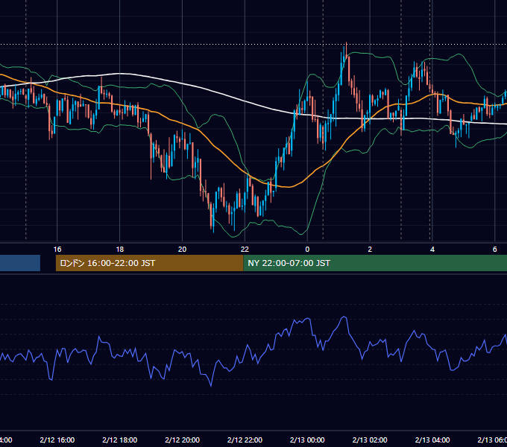Select the ロンドン 16:00-22:00 JST session bar
The height and width of the screenshot is (447, 507).
click(149, 263)
